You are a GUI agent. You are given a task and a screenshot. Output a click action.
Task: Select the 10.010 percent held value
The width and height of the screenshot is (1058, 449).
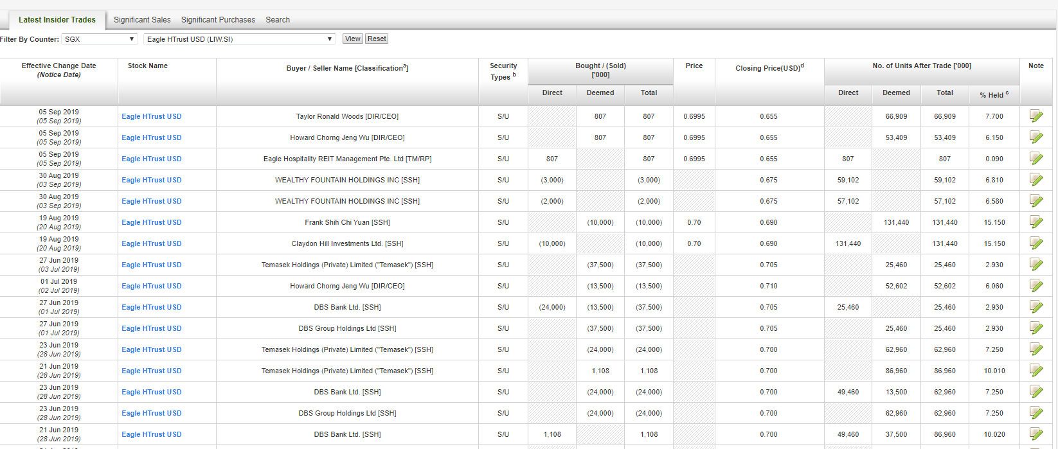tap(994, 371)
